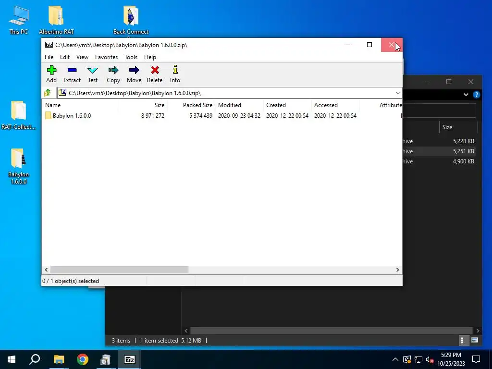Sort by the Size column header in 7-Zip
The height and width of the screenshot is (369, 492).
pos(143,105)
